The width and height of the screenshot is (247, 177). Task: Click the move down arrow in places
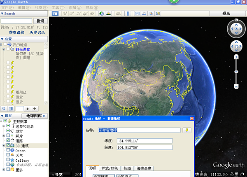pos(35,109)
